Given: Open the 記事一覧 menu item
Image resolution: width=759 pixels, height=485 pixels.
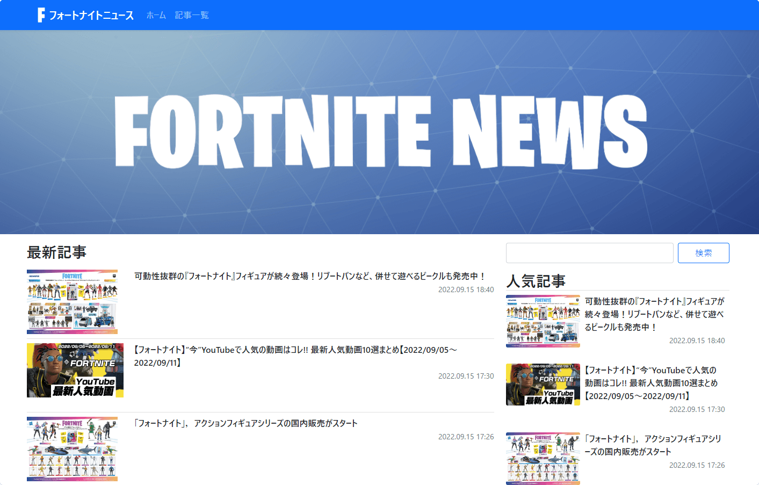Looking at the screenshot, I should tap(192, 16).
